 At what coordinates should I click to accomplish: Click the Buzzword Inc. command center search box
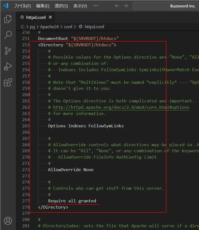tap(166, 6)
